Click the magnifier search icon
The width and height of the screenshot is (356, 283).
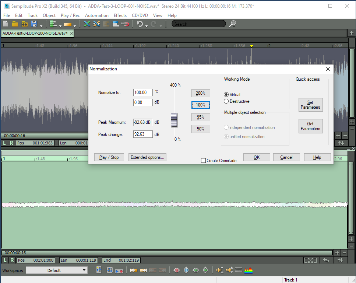pyautogui.click(x=232, y=24)
